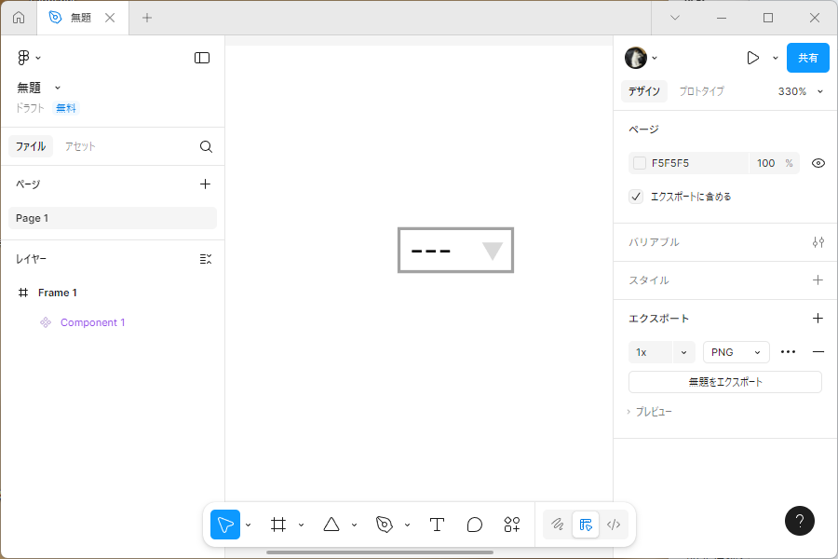Open the window tabs list chevron
The width and height of the screenshot is (838, 559).
pos(675,18)
